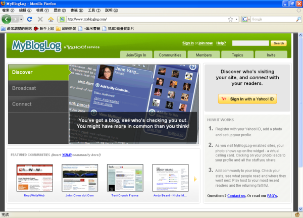303x218 pixels.
Task: Click the Jenn Varg profile photo
Action: (x=106, y=73)
